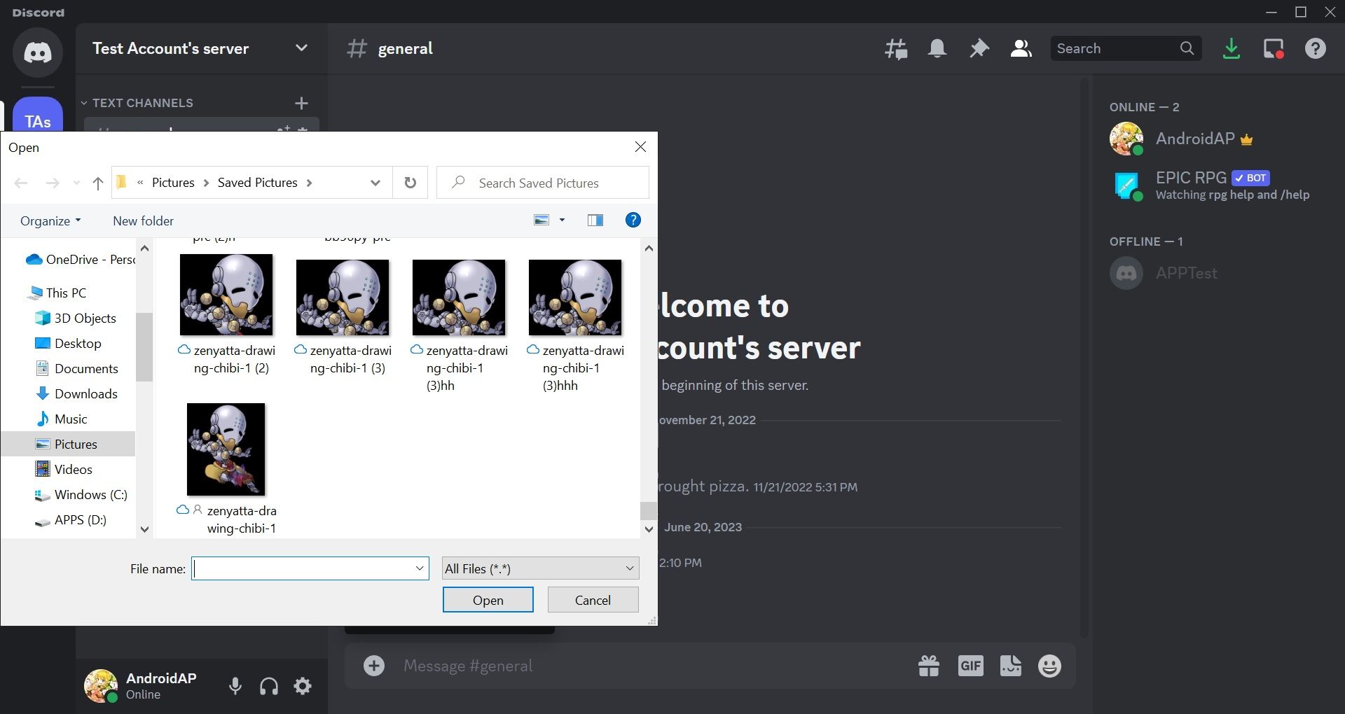Expand the server name dropdown
1345x714 pixels.
coord(301,48)
